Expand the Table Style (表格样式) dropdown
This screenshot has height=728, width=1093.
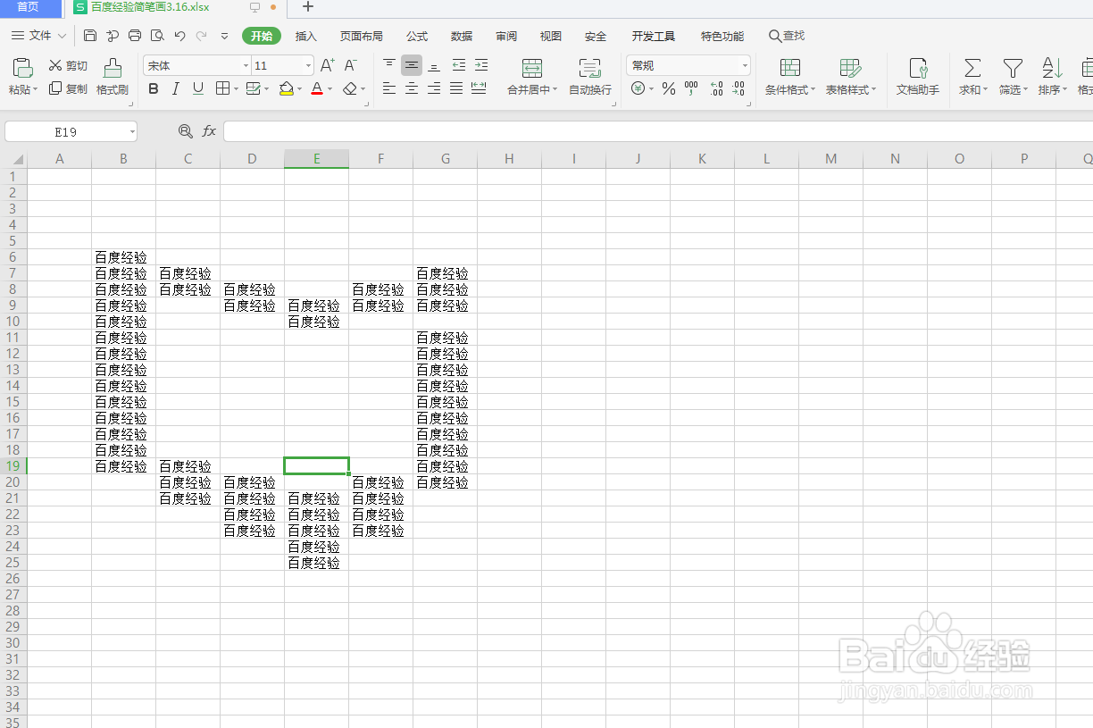click(873, 89)
